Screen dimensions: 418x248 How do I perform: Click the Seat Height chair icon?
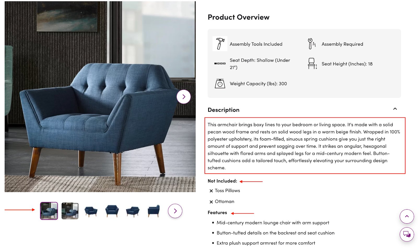pos(312,64)
